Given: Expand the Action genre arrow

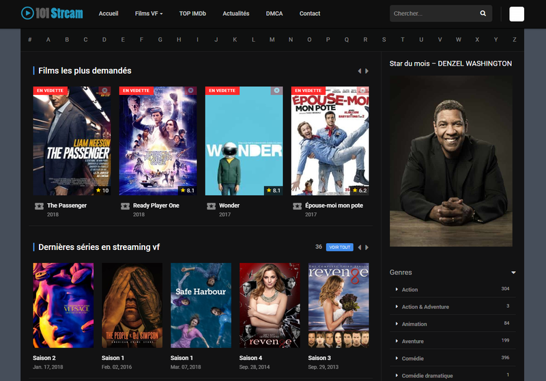Looking at the screenshot, I should tap(397, 290).
